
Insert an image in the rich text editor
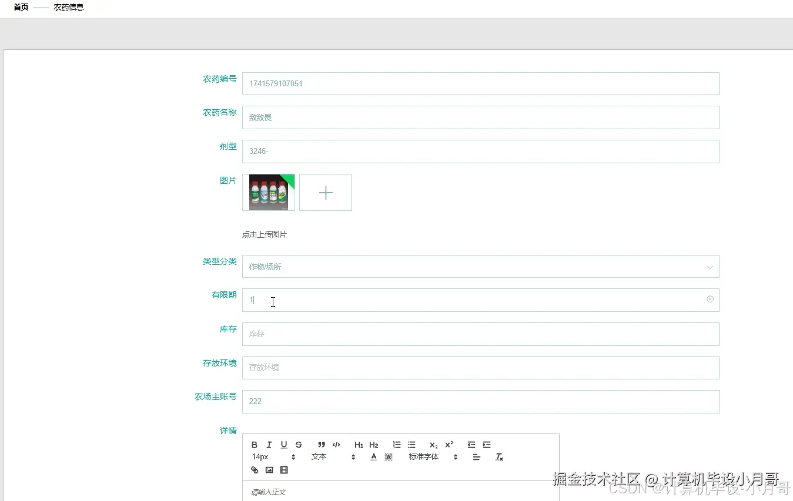[x=269, y=470]
